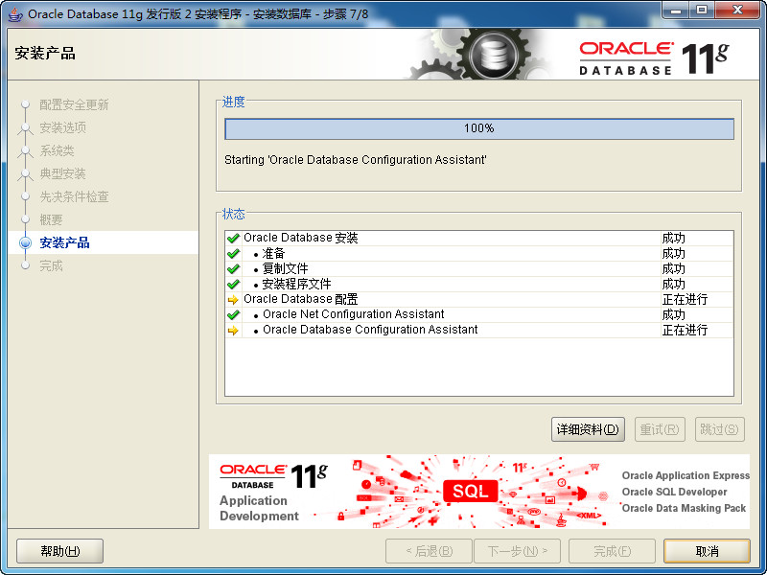This screenshot has width=767, height=575.
Task: Select the 典型安装 step in sidebar
Action: click(x=62, y=173)
